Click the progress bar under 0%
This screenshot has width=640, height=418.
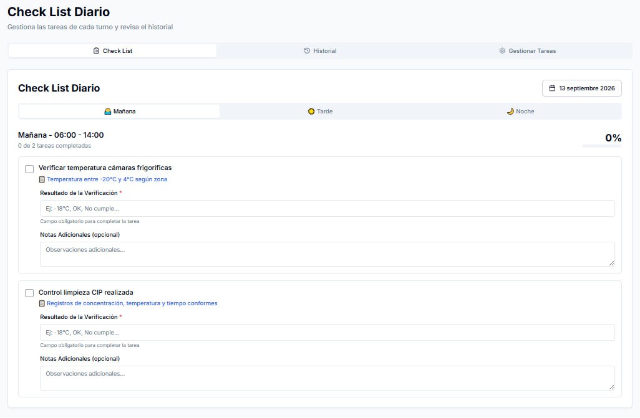[601, 146]
